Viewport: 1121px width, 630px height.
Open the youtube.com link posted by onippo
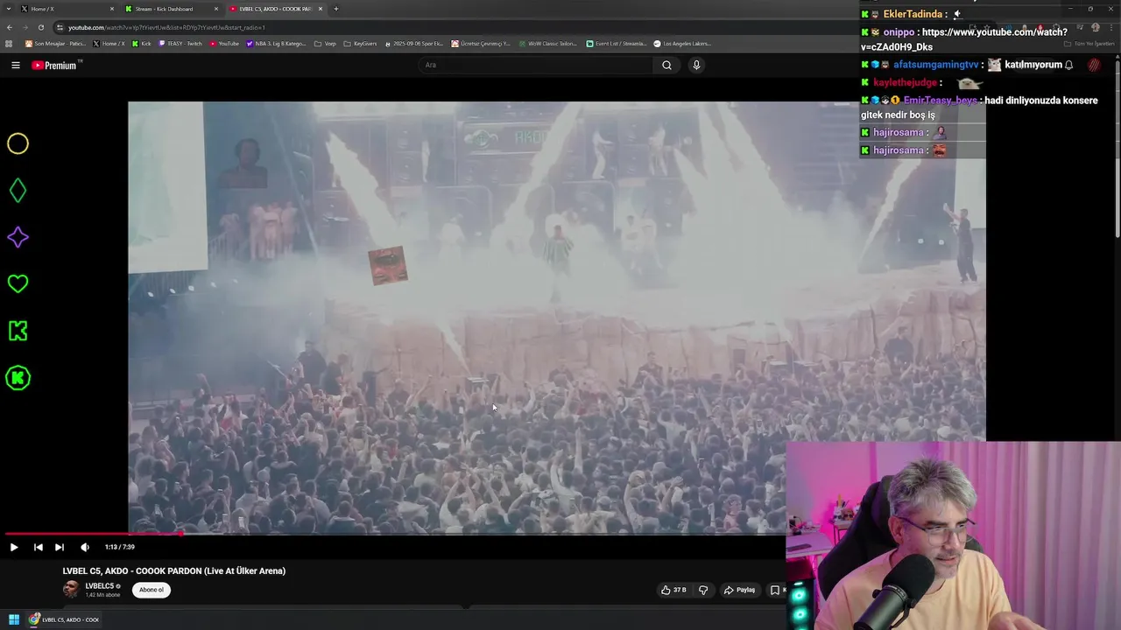point(963,39)
